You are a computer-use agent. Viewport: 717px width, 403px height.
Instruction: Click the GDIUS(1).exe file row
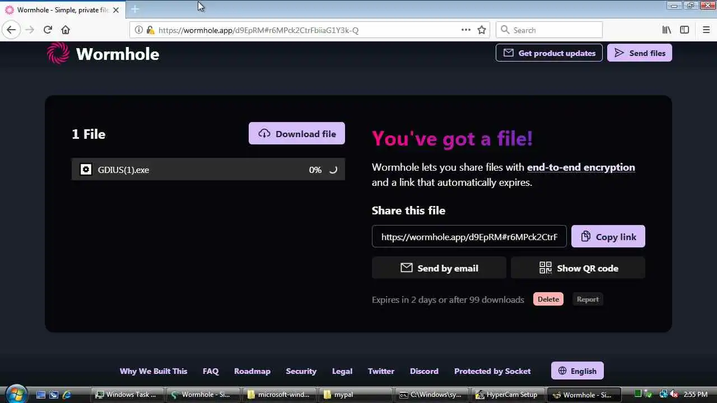tap(208, 170)
